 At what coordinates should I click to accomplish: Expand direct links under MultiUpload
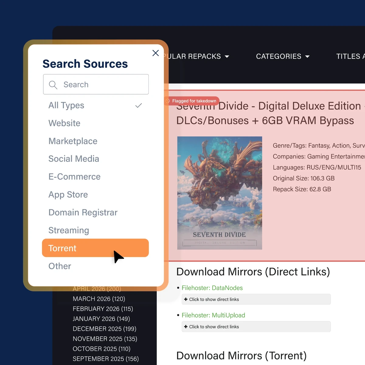click(256, 327)
